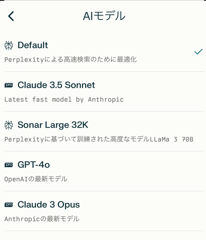This screenshot has height=240, width=206.
Task: Tap the checkmark on the Default model
Action: pyautogui.click(x=198, y=52)
